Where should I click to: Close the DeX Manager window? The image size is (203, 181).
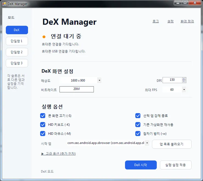(x=195, y=3)
